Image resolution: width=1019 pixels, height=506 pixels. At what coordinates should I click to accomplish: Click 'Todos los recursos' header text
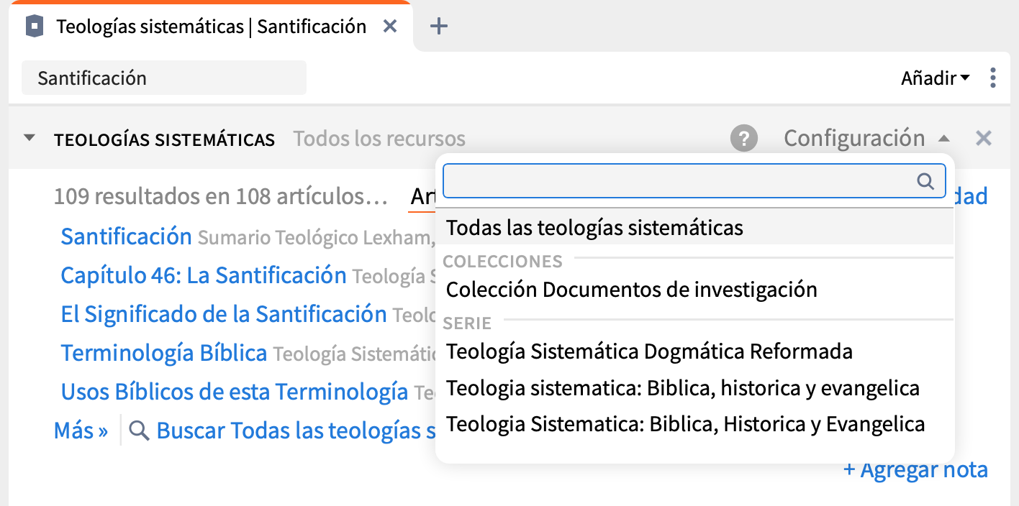click(x=379, y=139)
